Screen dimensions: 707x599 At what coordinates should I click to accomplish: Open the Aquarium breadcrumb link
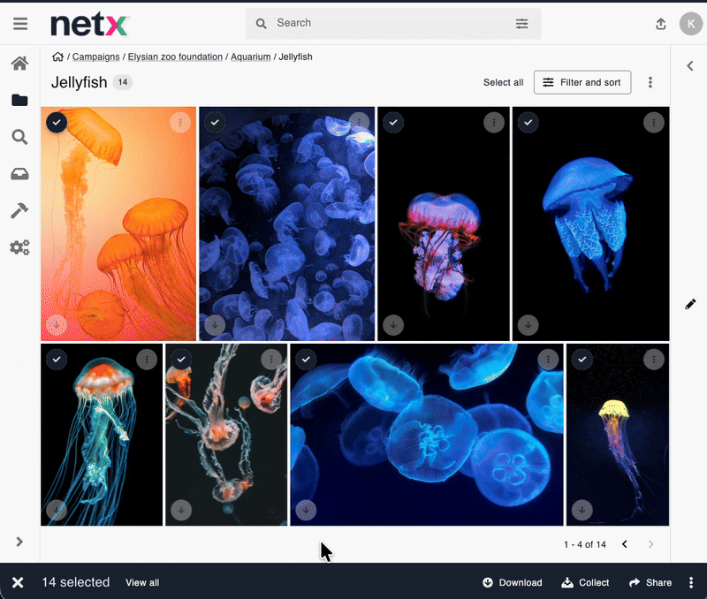tap(251, 57)
